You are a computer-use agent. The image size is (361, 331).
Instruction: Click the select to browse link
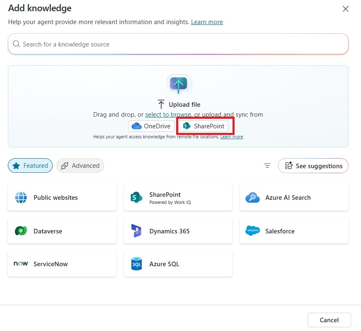pyautogui.click(x=168, y=115)
